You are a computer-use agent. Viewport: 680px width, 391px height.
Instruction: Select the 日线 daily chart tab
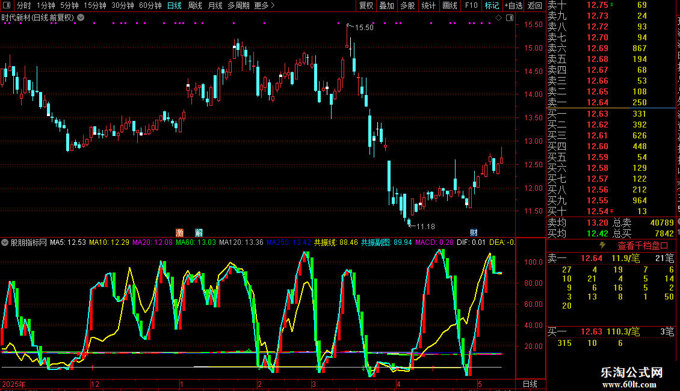tap(175, 5)
